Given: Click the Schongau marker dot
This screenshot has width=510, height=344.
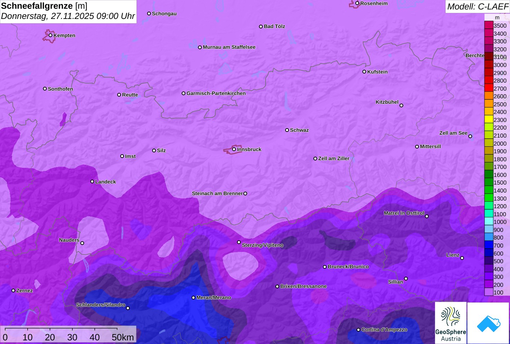Looking at the screenshot, I should (149, 13).
